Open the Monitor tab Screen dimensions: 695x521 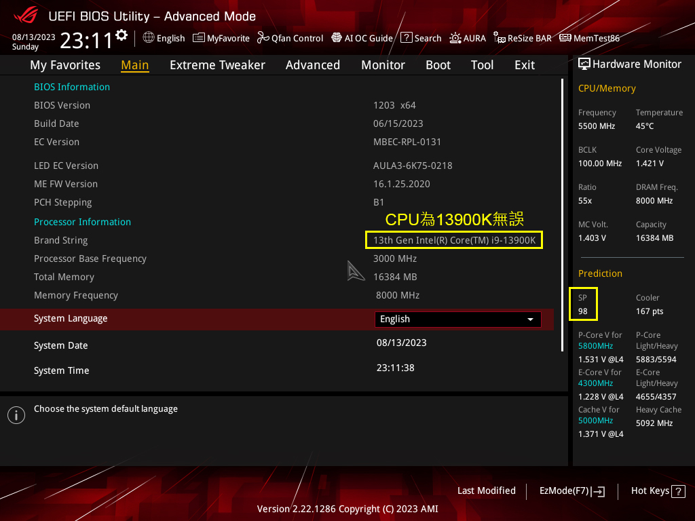click(383, 65)
